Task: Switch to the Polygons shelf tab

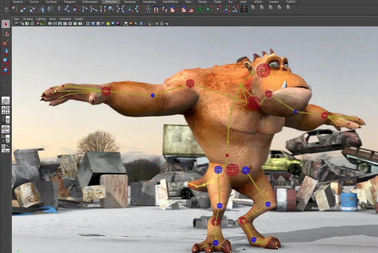Action: coord(69,2)
